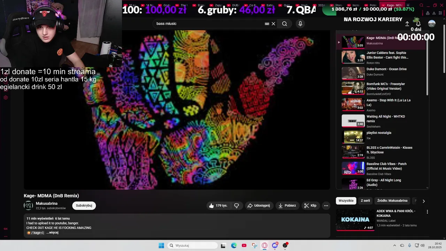Open volume control in system tray
Image resolution: width=446 pixels, height=251 pixels.
(423, 245)
